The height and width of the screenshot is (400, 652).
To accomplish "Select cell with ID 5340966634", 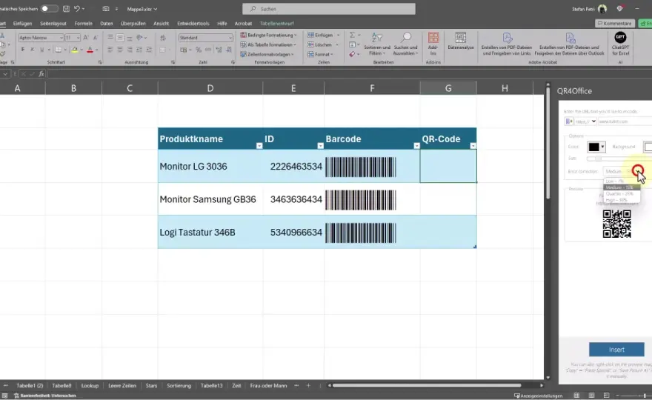I will point(293,232).
